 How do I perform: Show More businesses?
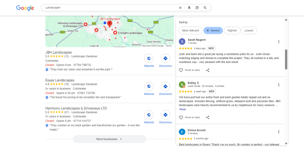109,139
